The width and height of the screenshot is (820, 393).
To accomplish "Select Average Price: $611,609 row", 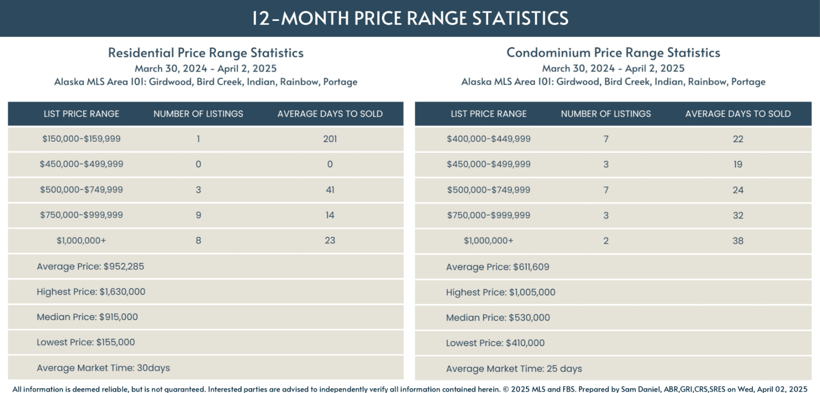I will 498,267.
